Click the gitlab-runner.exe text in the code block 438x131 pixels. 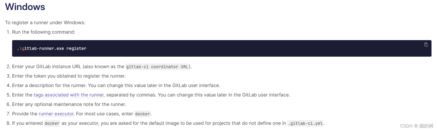[x=41, y=48]
